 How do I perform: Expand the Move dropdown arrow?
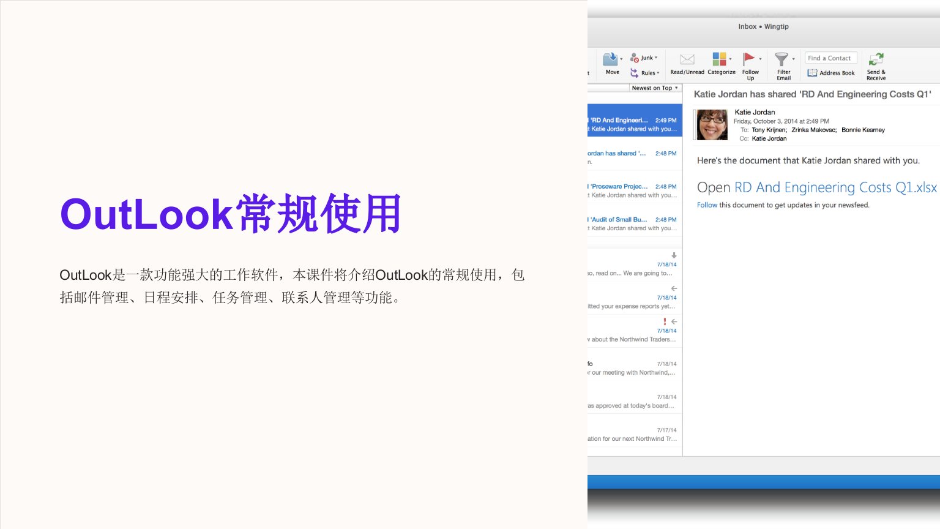[x=621, y=59]
